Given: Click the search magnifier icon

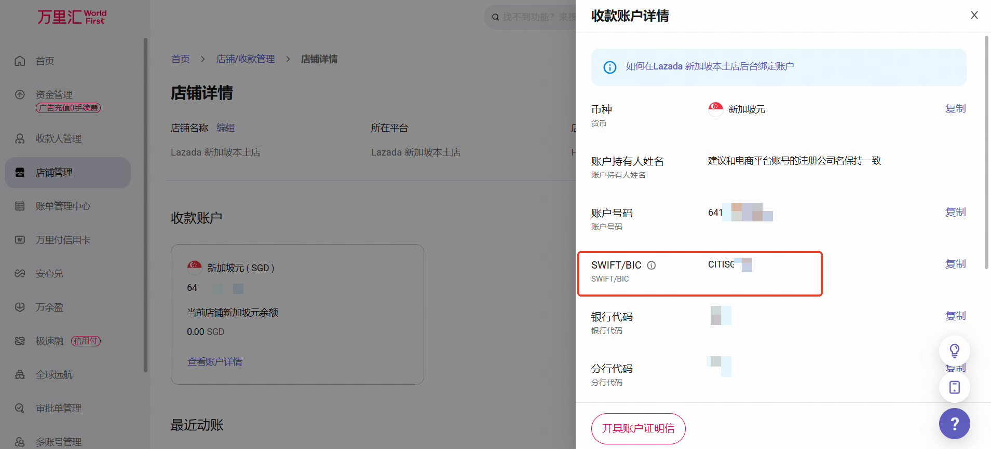Looking at the screenshot, I should click(x=496, y=17).
